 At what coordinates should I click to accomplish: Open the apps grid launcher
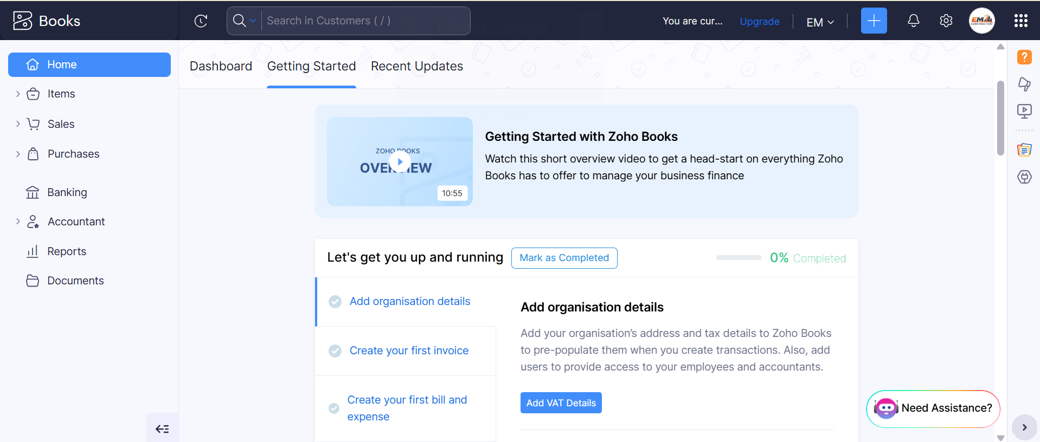(1020, 21)
